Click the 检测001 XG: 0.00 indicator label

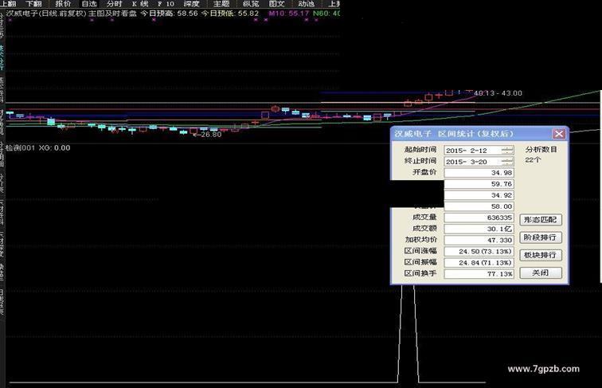37,148
